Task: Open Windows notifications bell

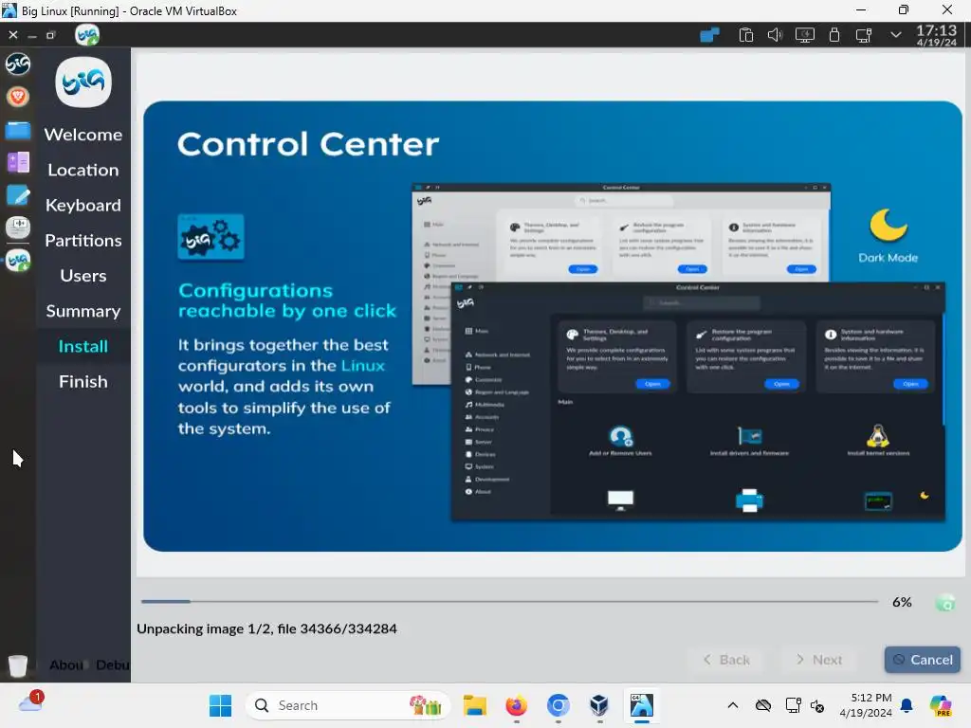Action: coord(907,705)
